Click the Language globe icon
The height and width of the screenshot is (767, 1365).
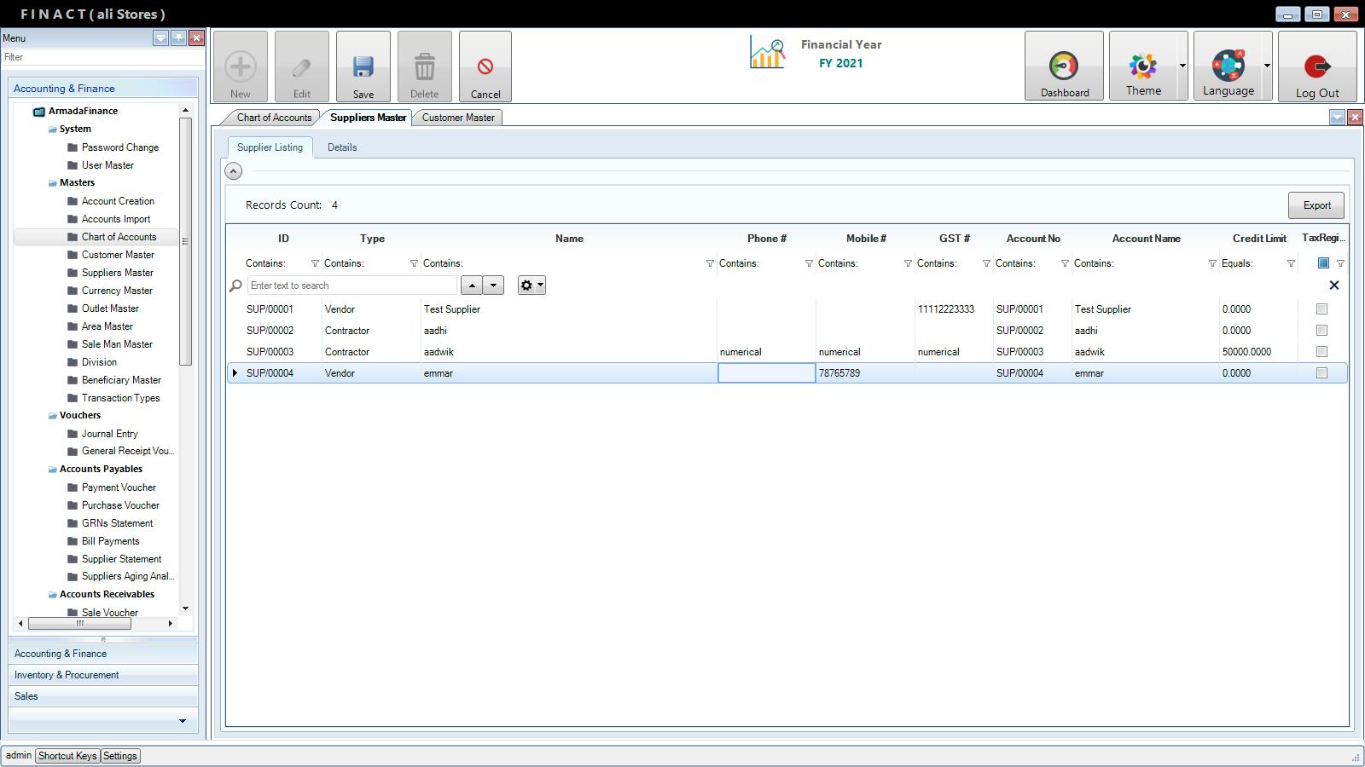pos(1228,66)
